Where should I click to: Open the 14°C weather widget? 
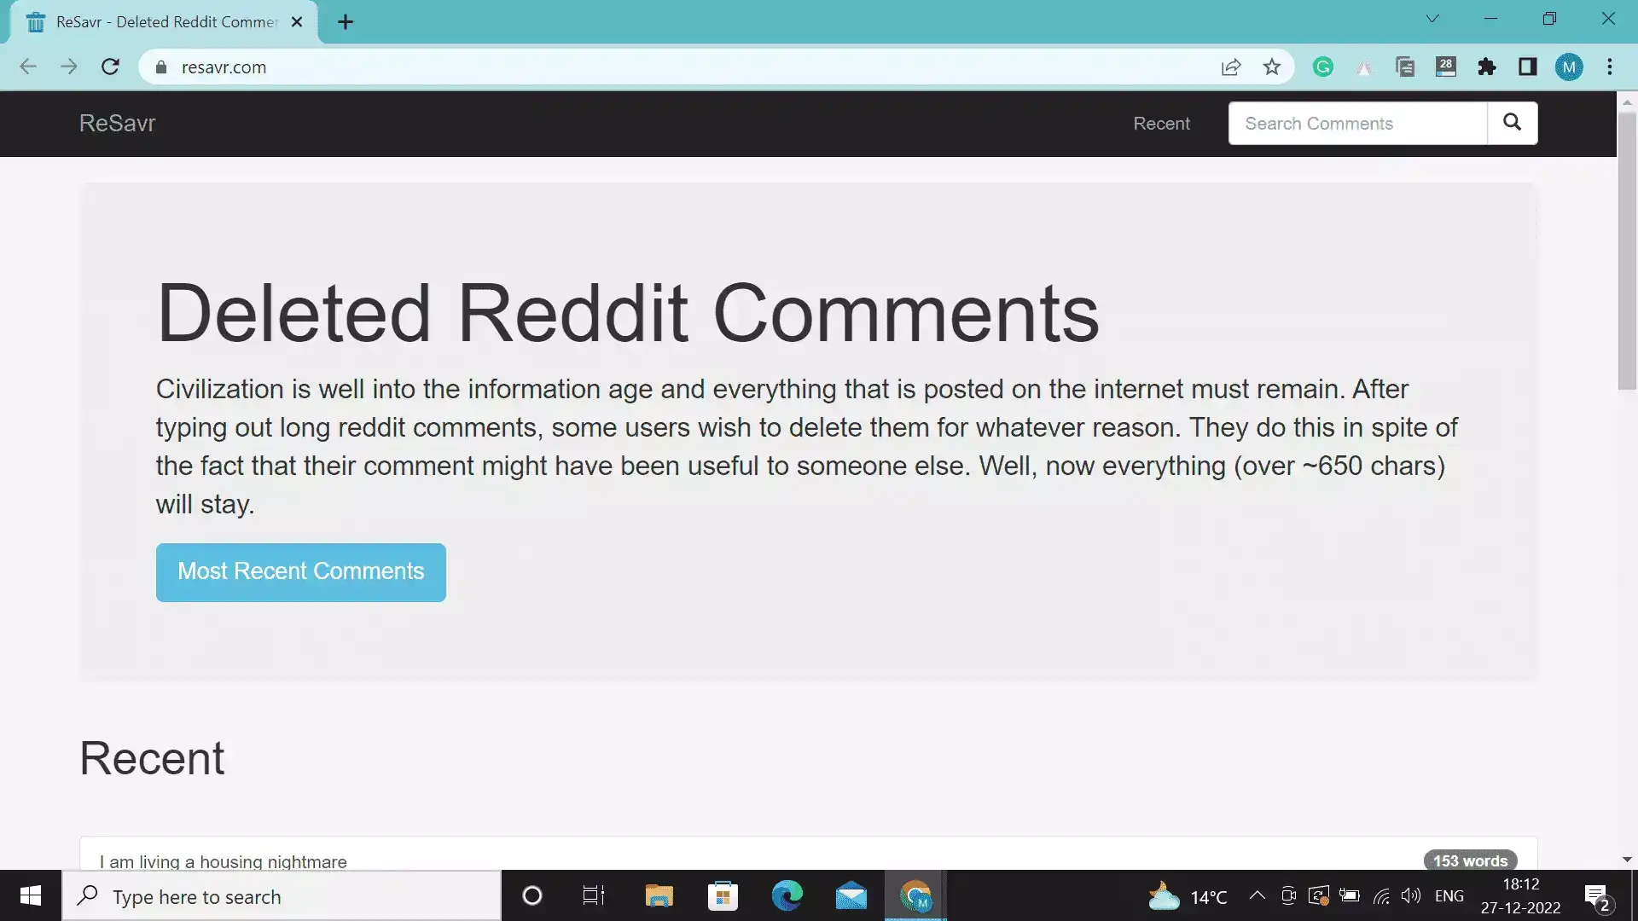[x=1187, y=896]
